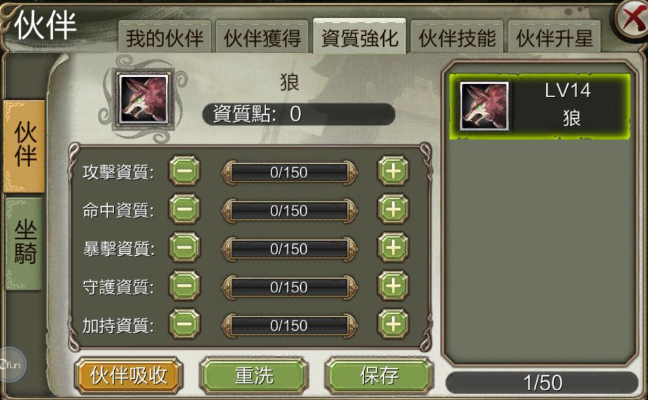Open the 伙伴技能 tab
The height and width of the screenshot is (400, 648).
tap(457, 38)
